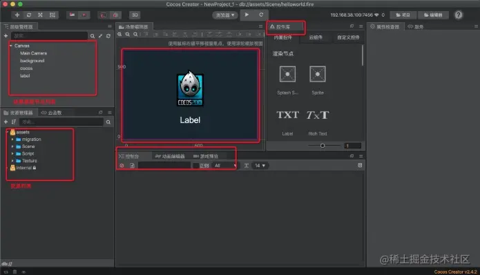
Task: Open the console font size 14 dropdown
Action: 260,166
